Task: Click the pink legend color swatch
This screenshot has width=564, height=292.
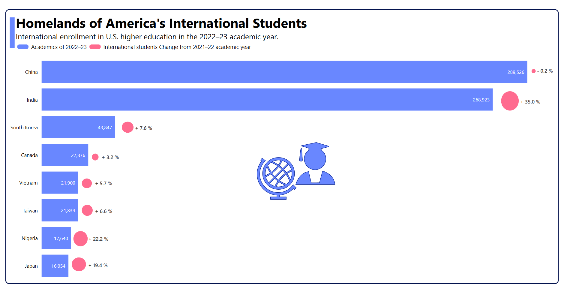Action: coord(95,47)
